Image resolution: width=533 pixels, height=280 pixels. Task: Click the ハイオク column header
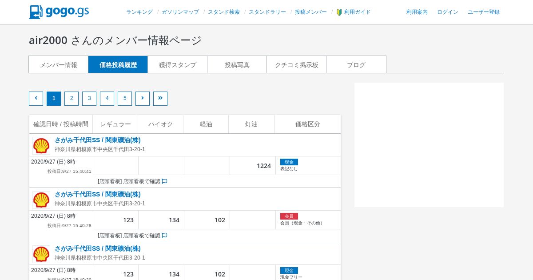coord(161,124)
